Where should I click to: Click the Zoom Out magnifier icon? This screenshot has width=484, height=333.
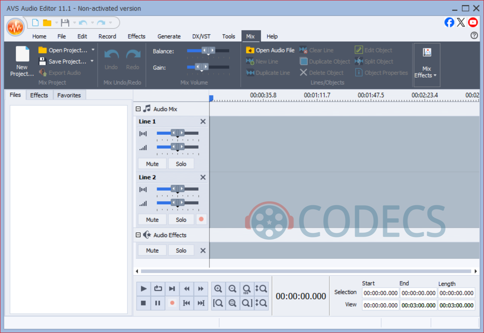tap(232, 289)
